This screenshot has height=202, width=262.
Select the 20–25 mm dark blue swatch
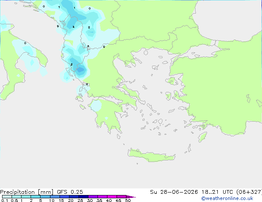pos(74,197)
